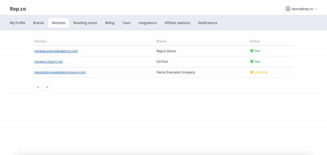Open the reviews.exampleagency.com domain link
This screenshot has width=327, height=155.
56,51
